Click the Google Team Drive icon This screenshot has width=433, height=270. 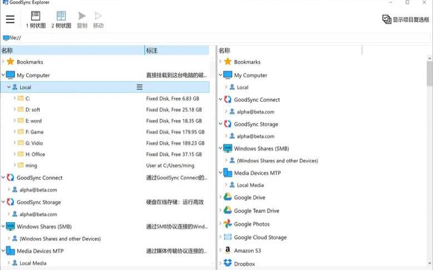pos(228,210)
